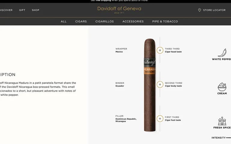The height and width of the screenshot is (144, 231).
Task: Click the Davidoff of Geneva logo
Action: click(x=119, y=10)
